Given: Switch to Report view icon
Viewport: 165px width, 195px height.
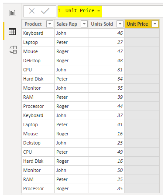Looking at the screenshot, I should (x=12, y=13).
